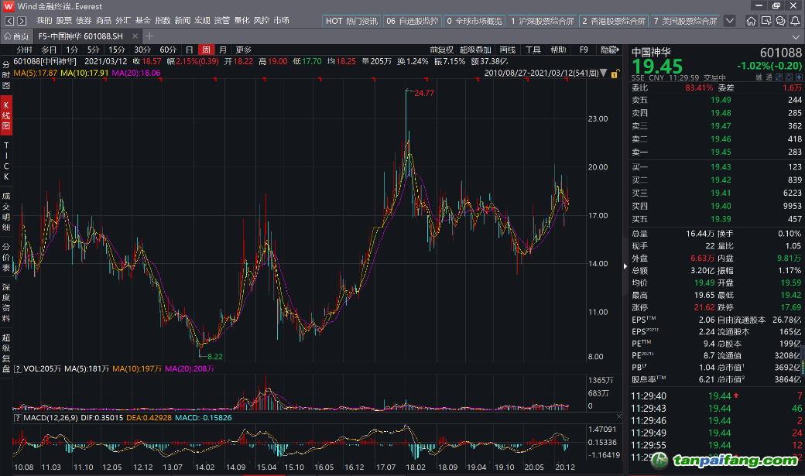Open the notification bell icon
This screenshot has width=805, height=476.
[795, 21]
